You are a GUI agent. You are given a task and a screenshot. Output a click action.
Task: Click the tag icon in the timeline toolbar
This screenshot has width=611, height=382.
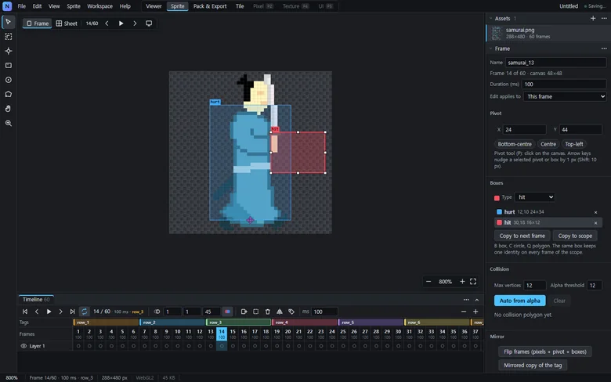click(x=291, y=312)
